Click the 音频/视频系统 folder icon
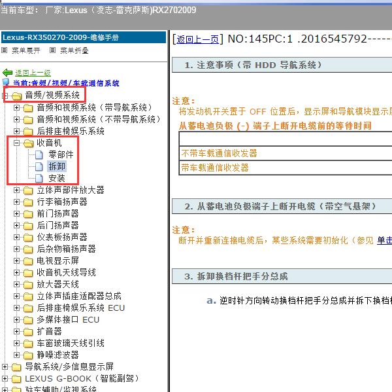The image size is (392, 392). [17, 96]
